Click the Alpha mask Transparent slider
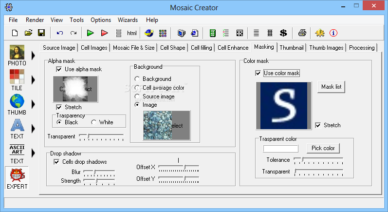 [101, 137]
